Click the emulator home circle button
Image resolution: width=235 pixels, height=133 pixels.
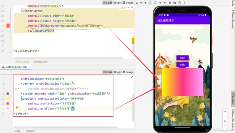(x=165, y=3)
